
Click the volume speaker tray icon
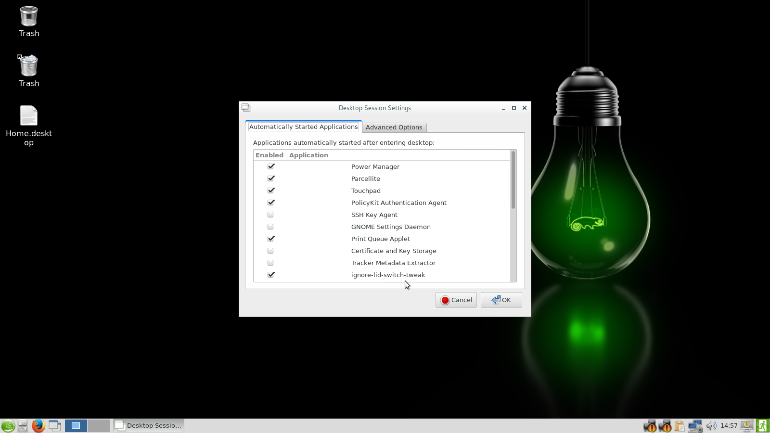click(x=711, y=426)
